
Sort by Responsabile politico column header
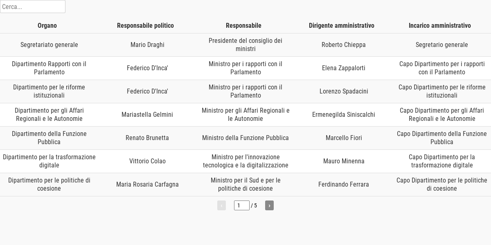pos(145,25)
